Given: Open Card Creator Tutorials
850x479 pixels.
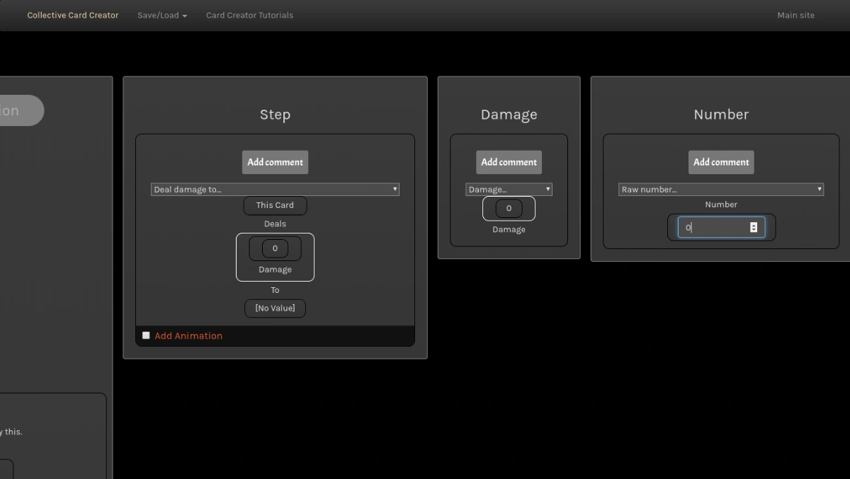Looking at the screenshot, I should (x=249, y=15).
